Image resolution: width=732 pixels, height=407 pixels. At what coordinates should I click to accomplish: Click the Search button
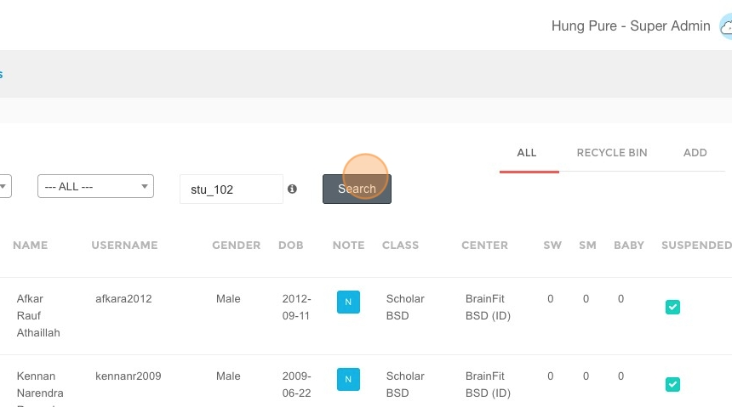click(357, 189)
